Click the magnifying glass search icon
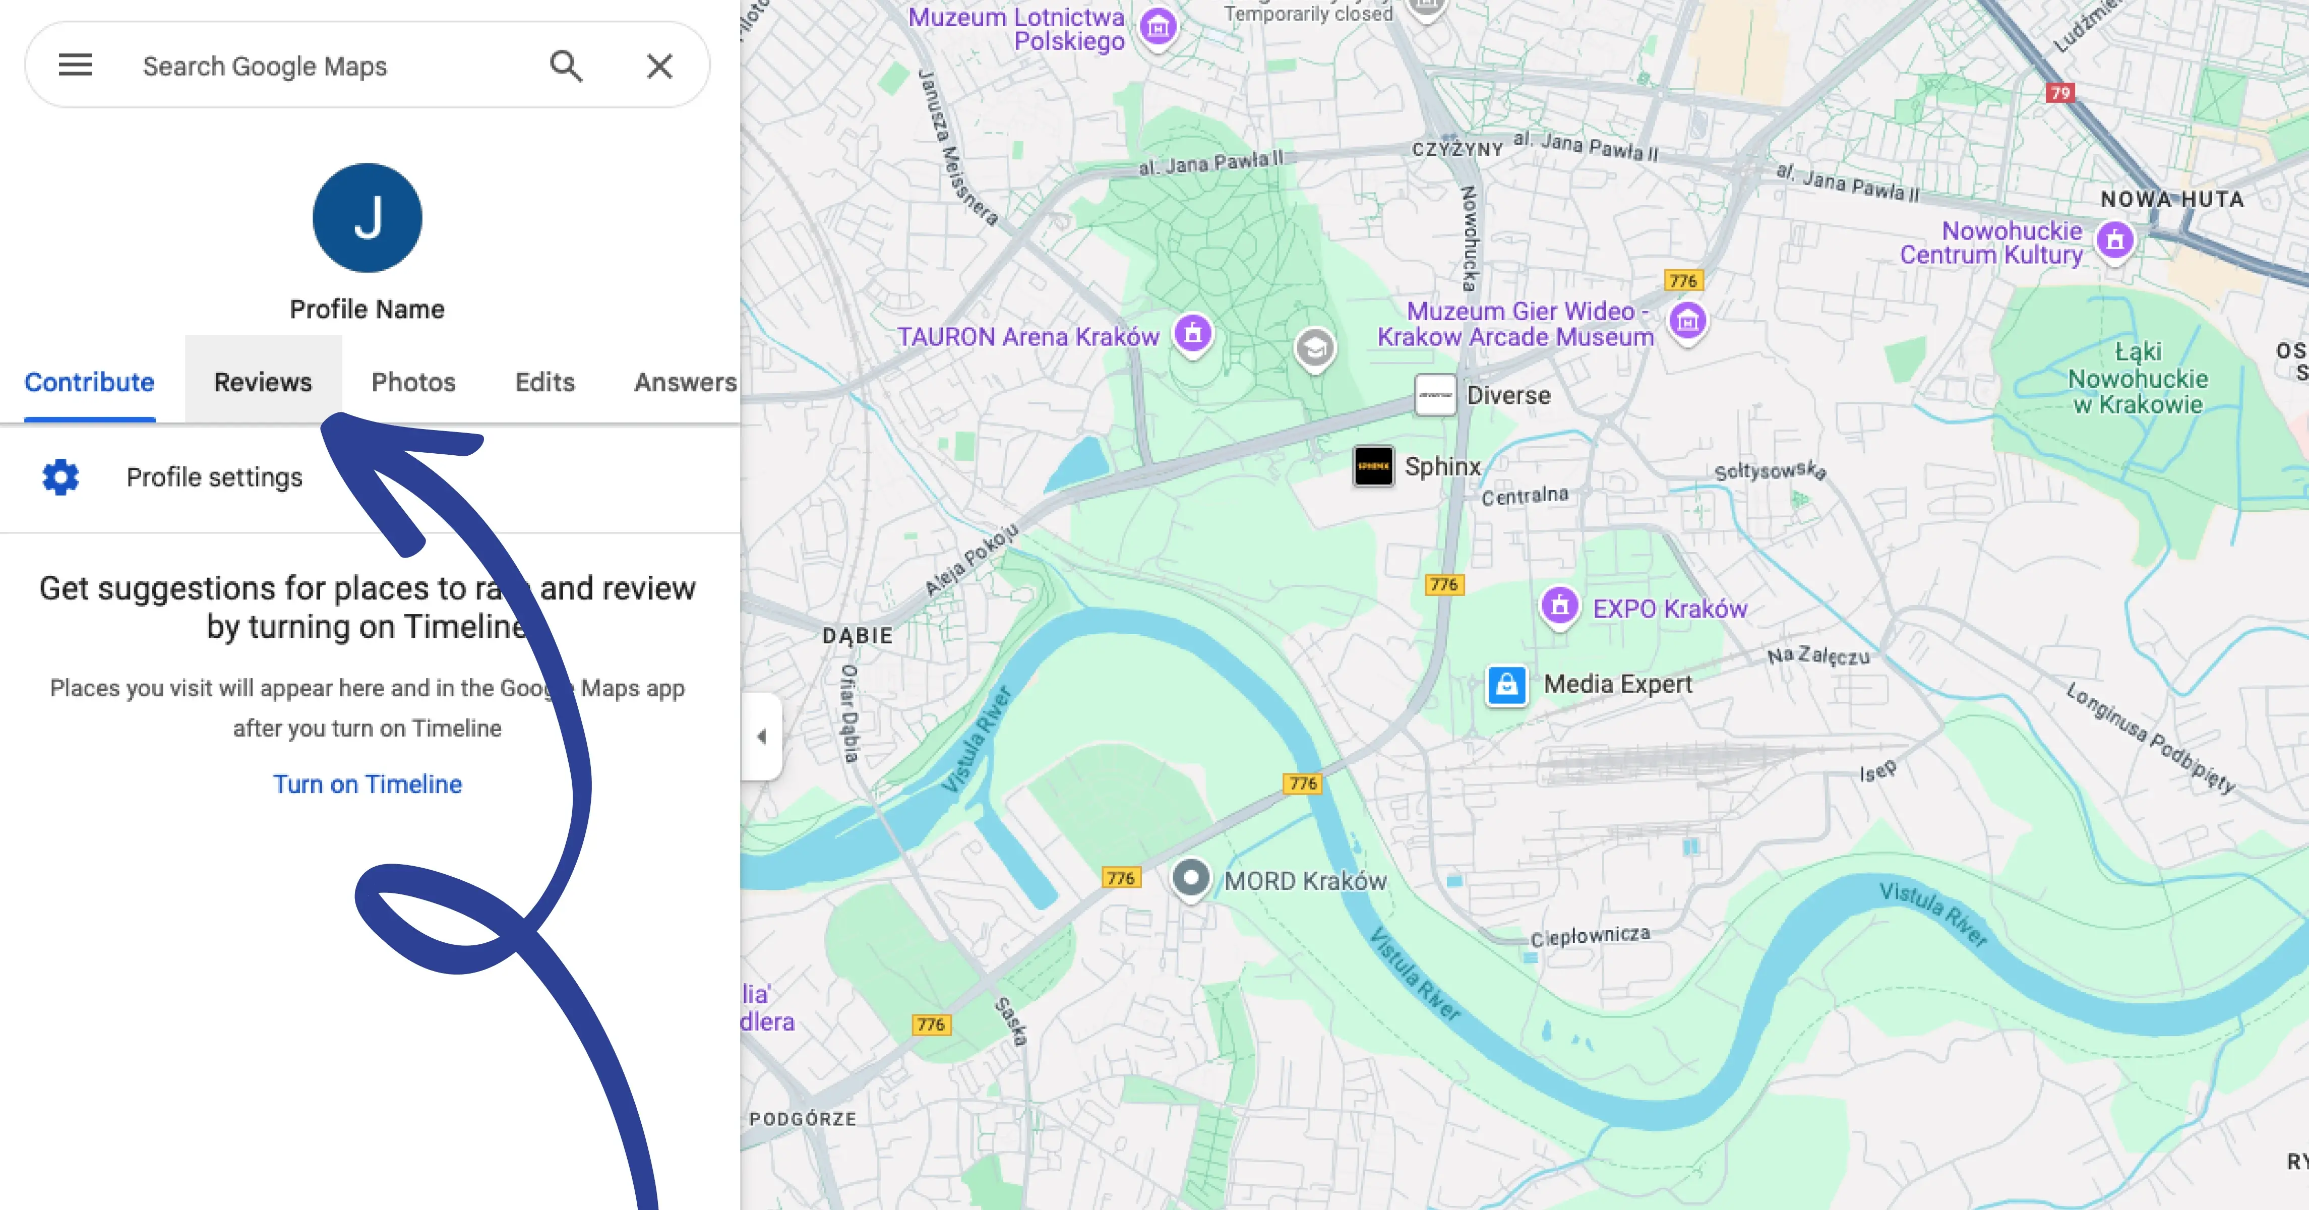2309x1210 pixels. tap(566, 66)
